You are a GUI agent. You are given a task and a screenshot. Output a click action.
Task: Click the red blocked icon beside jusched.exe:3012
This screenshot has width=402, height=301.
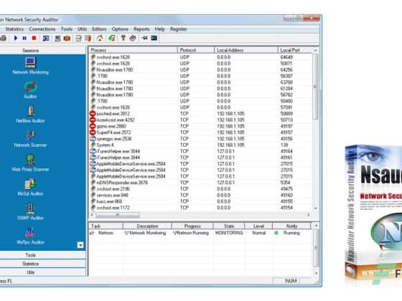point(93,114)
